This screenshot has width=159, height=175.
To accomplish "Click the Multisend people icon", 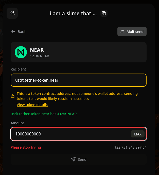I will tap(122, 32).
